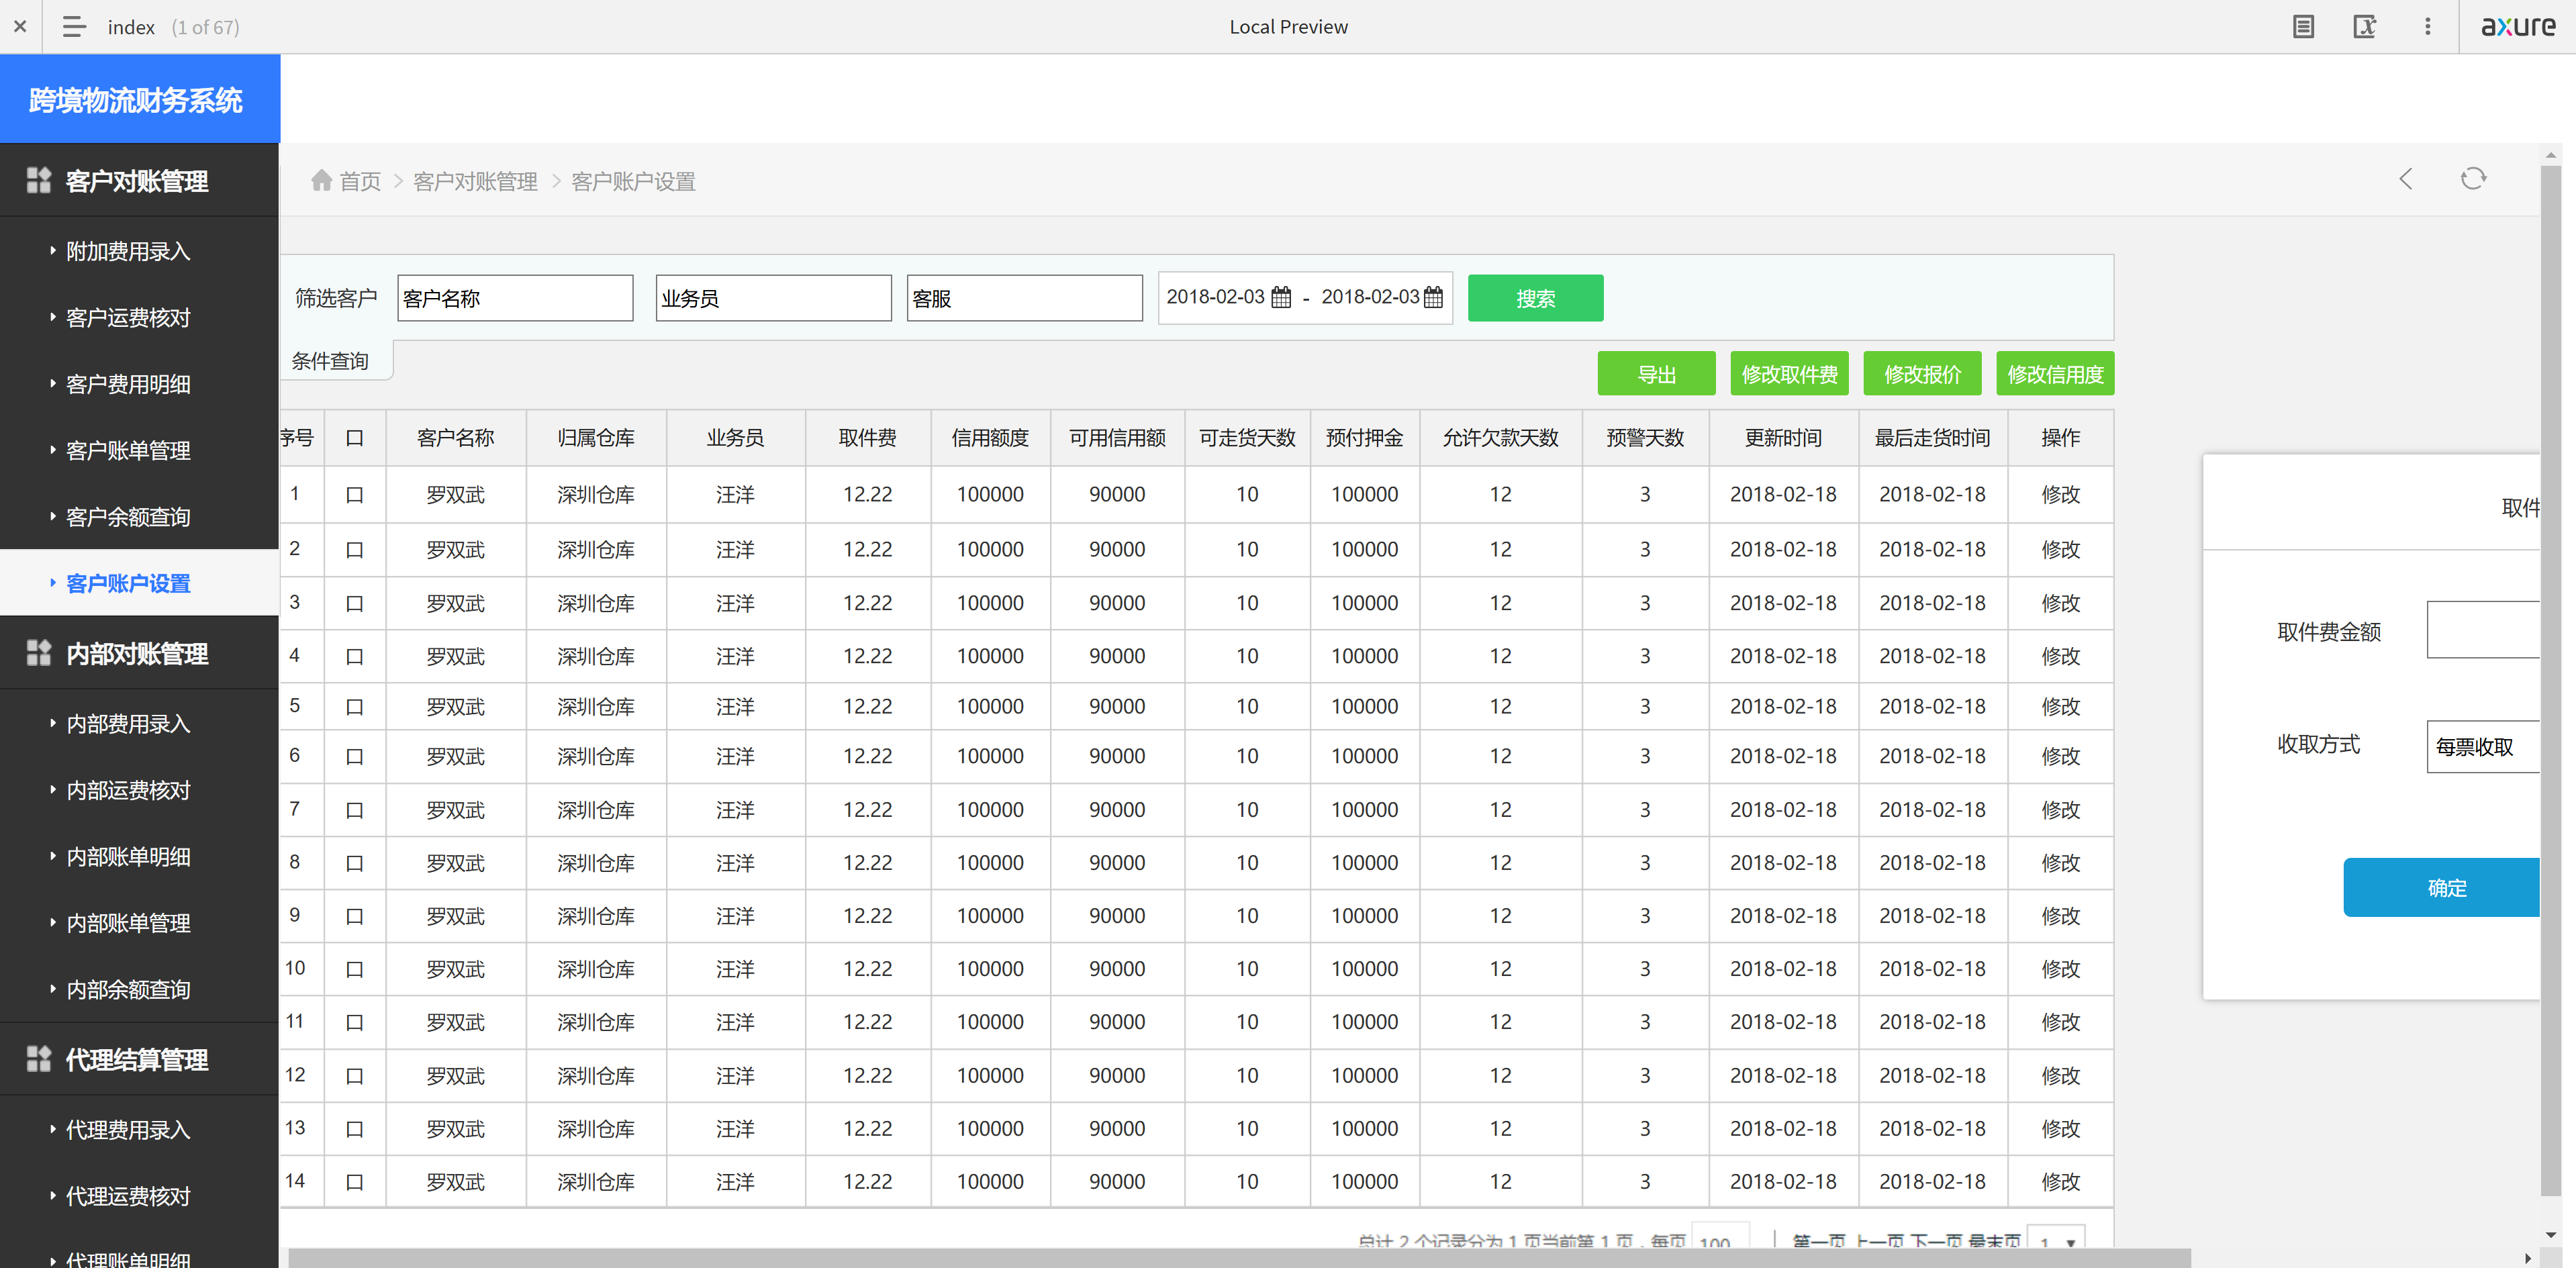Open the Axure sitemap hamburger menu
Viewport: 2576px width, 1268px height.
tap(73, 27)
